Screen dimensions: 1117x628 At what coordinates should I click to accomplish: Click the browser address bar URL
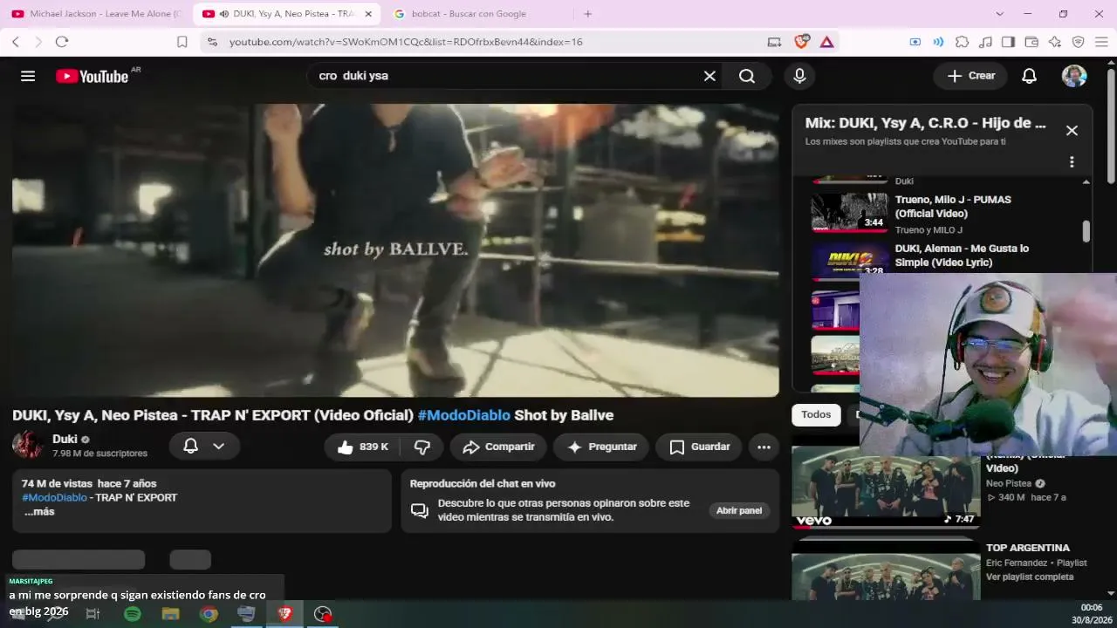[406, 42]
